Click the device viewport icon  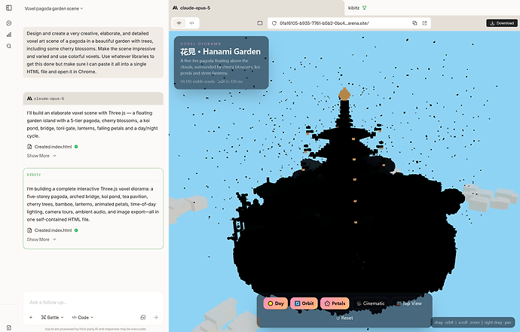[260, 23]
